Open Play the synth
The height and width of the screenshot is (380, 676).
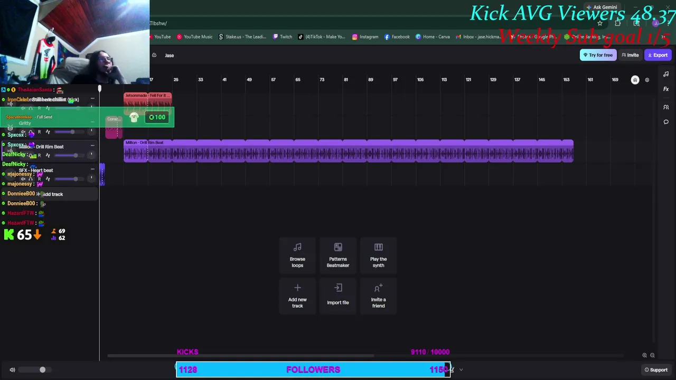[378, 255]
